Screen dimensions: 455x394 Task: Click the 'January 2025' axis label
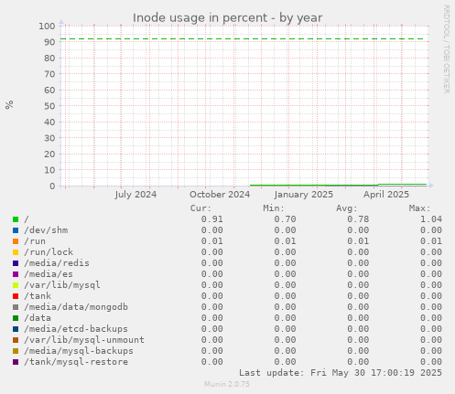pyautogui.click(x=303, y=195)
